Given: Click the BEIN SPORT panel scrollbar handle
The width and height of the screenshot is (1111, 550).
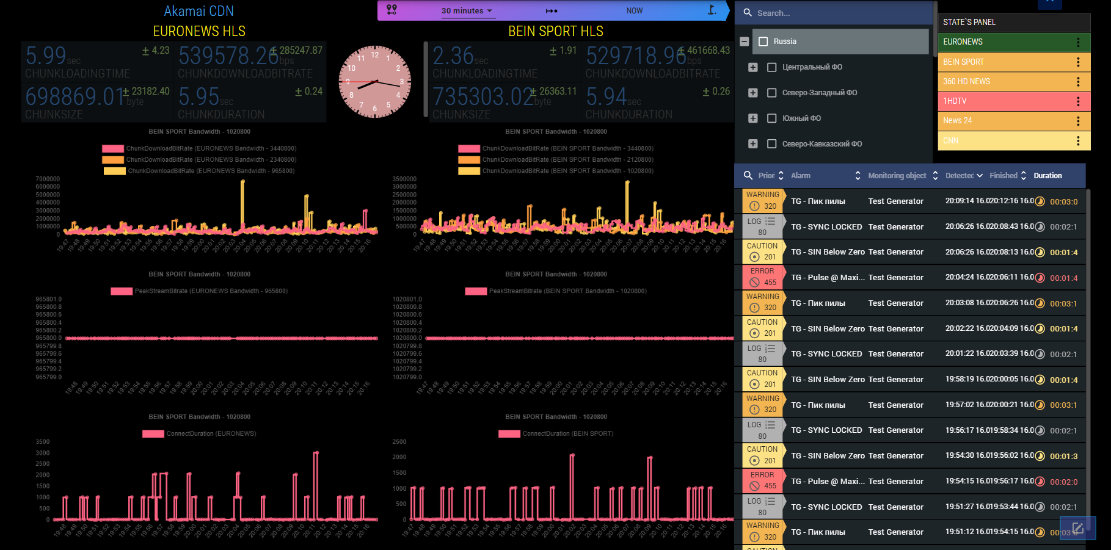Looking at the screenshot, I should [426, 79].
